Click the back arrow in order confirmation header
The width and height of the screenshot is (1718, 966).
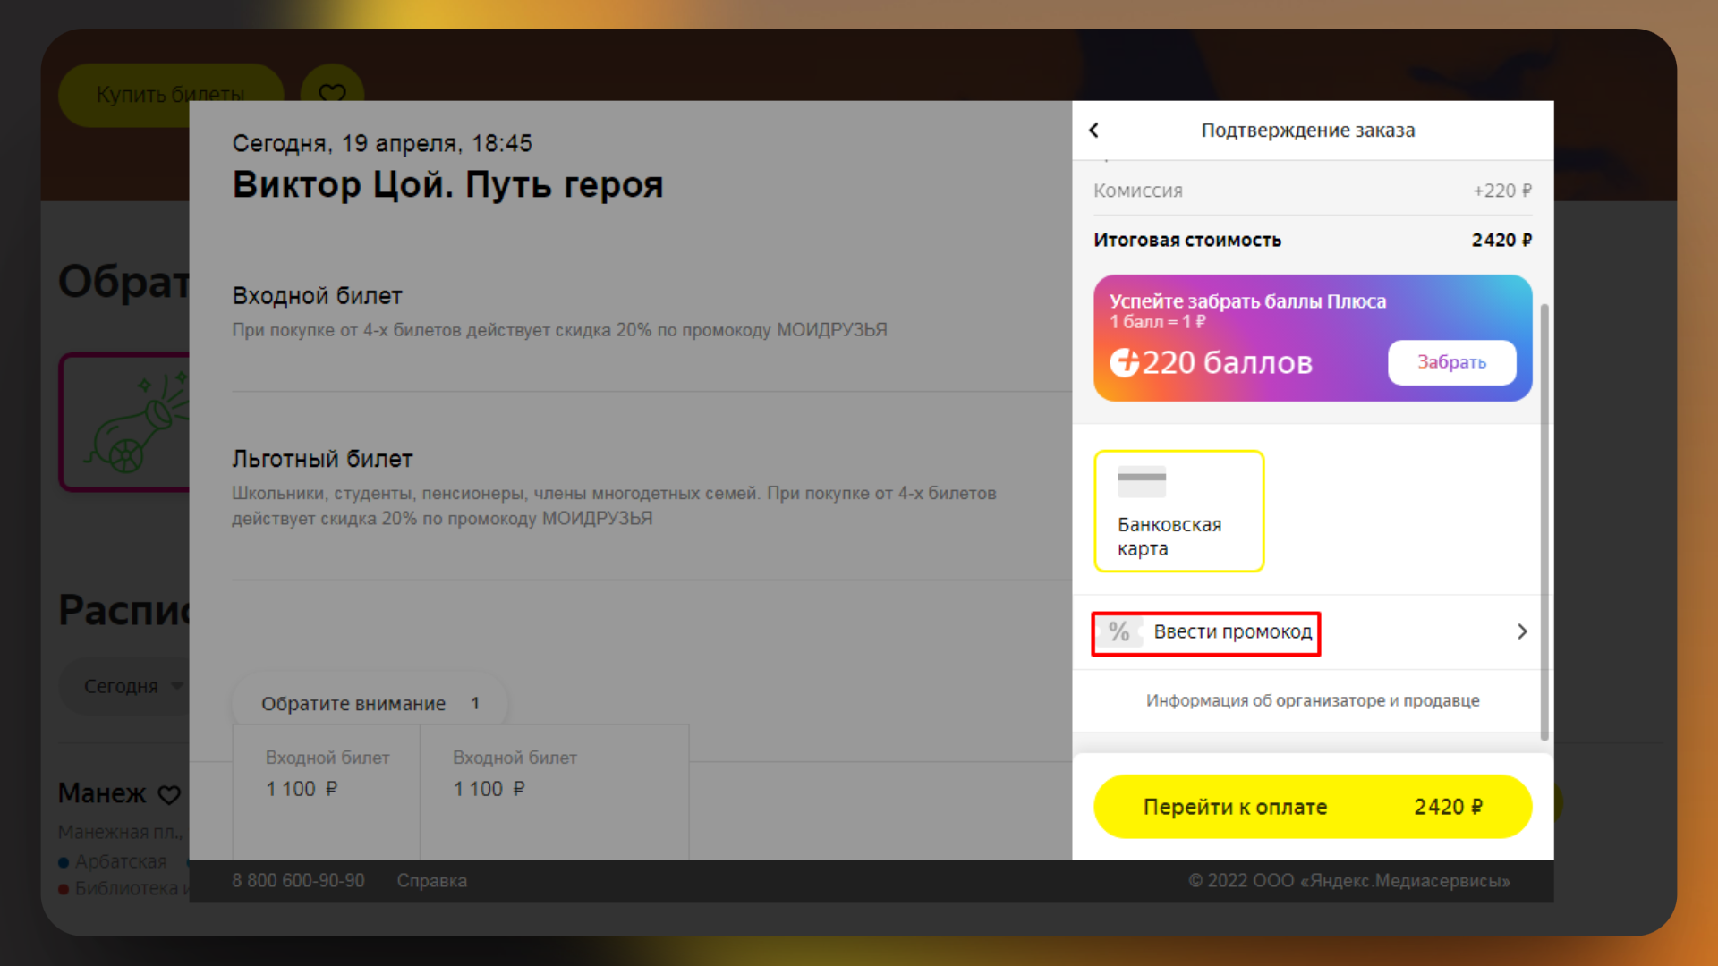coord(1094,130)
